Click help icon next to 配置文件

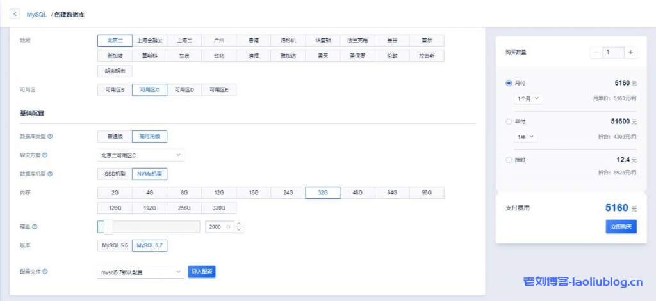[45, 272]
